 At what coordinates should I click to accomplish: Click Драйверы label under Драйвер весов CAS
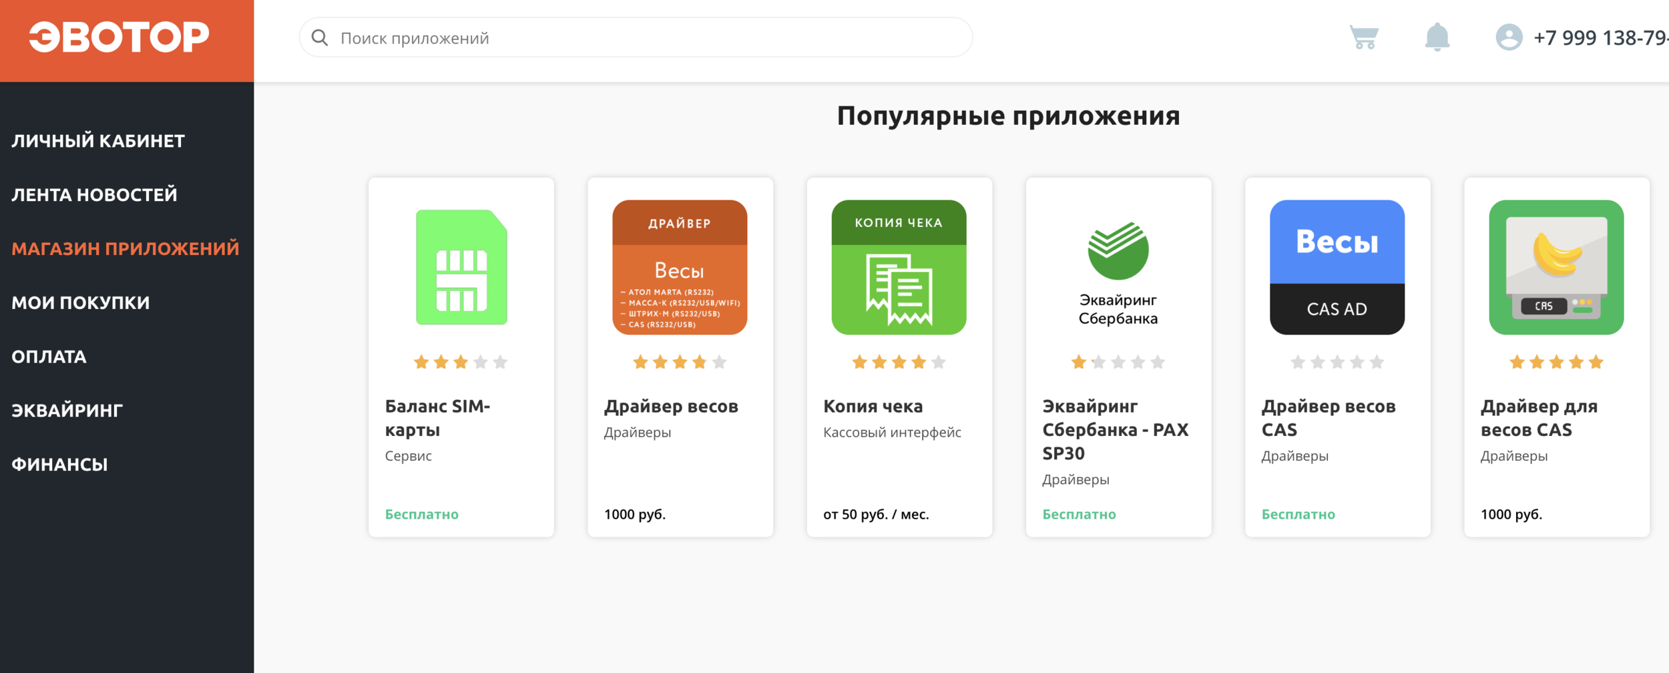(1294, 457)
